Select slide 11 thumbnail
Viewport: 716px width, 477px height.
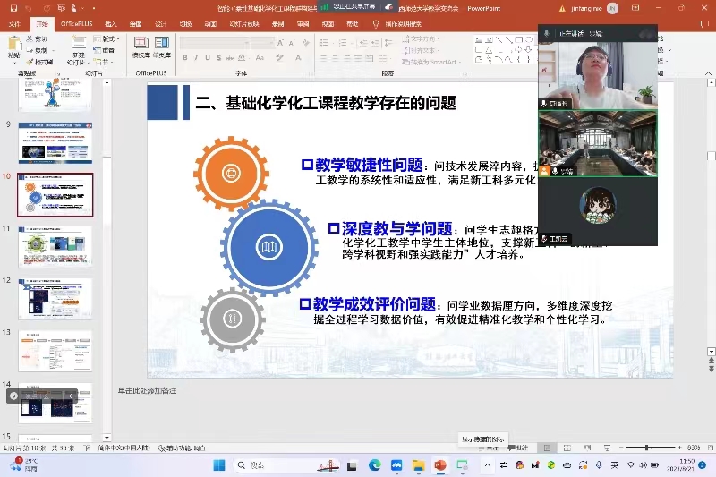(55, 247)
